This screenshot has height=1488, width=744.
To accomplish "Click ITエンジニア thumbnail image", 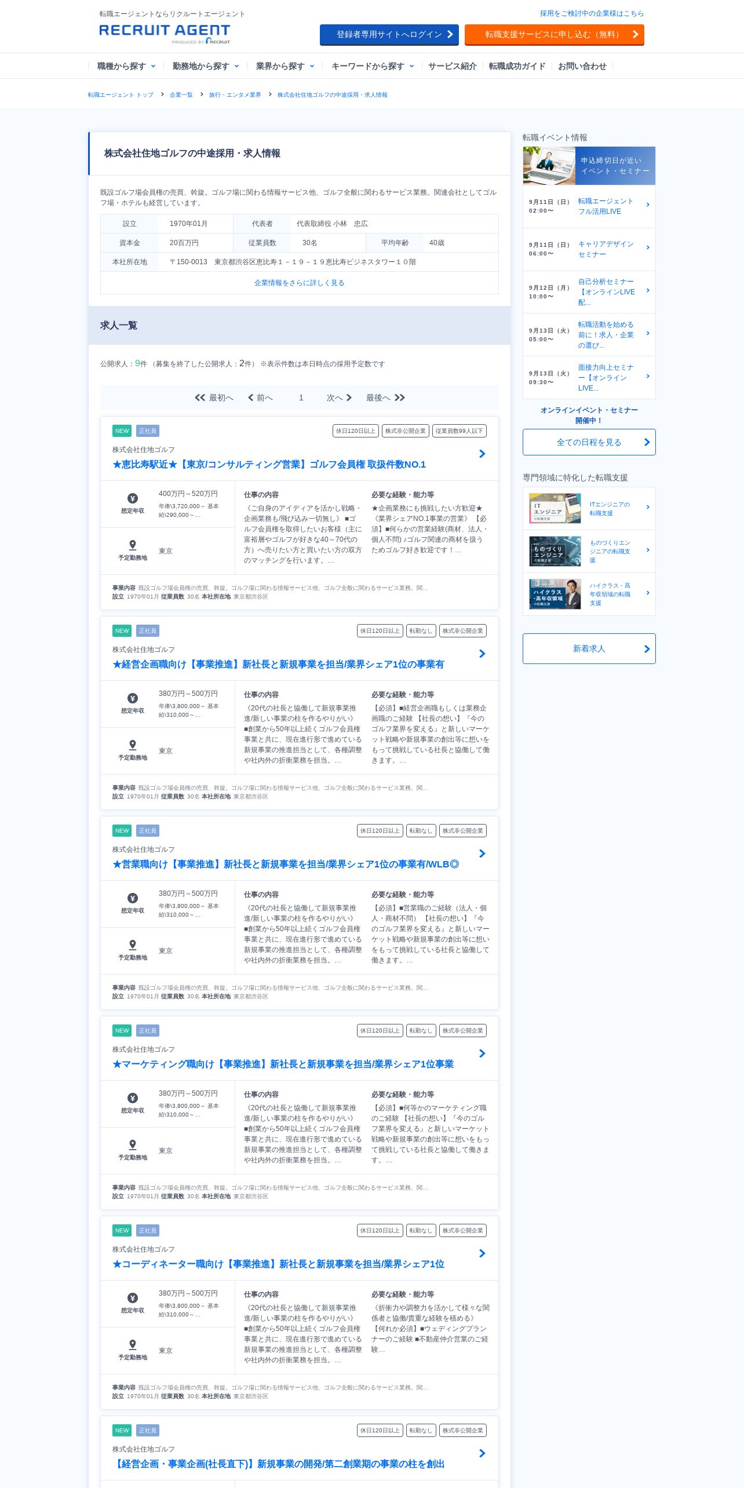I will [555, 508].
